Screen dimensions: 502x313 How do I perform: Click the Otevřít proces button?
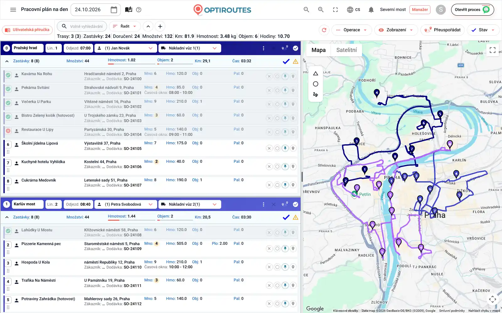[x=472, y=10]
